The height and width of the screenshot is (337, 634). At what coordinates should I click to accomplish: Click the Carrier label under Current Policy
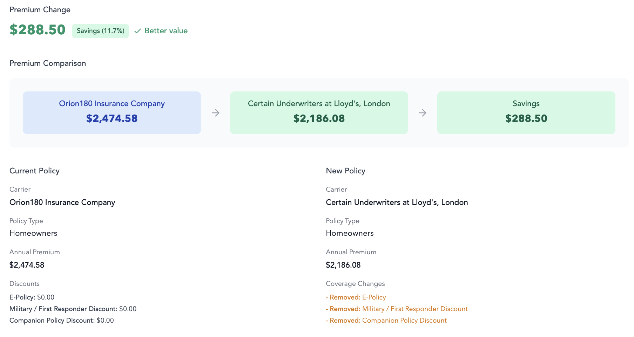pyautogui.click(x=20, y=190)
